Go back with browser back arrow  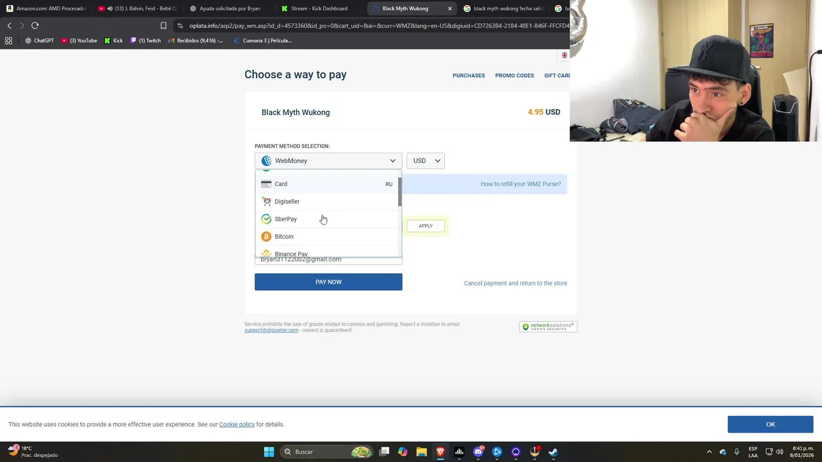point(9,26)
